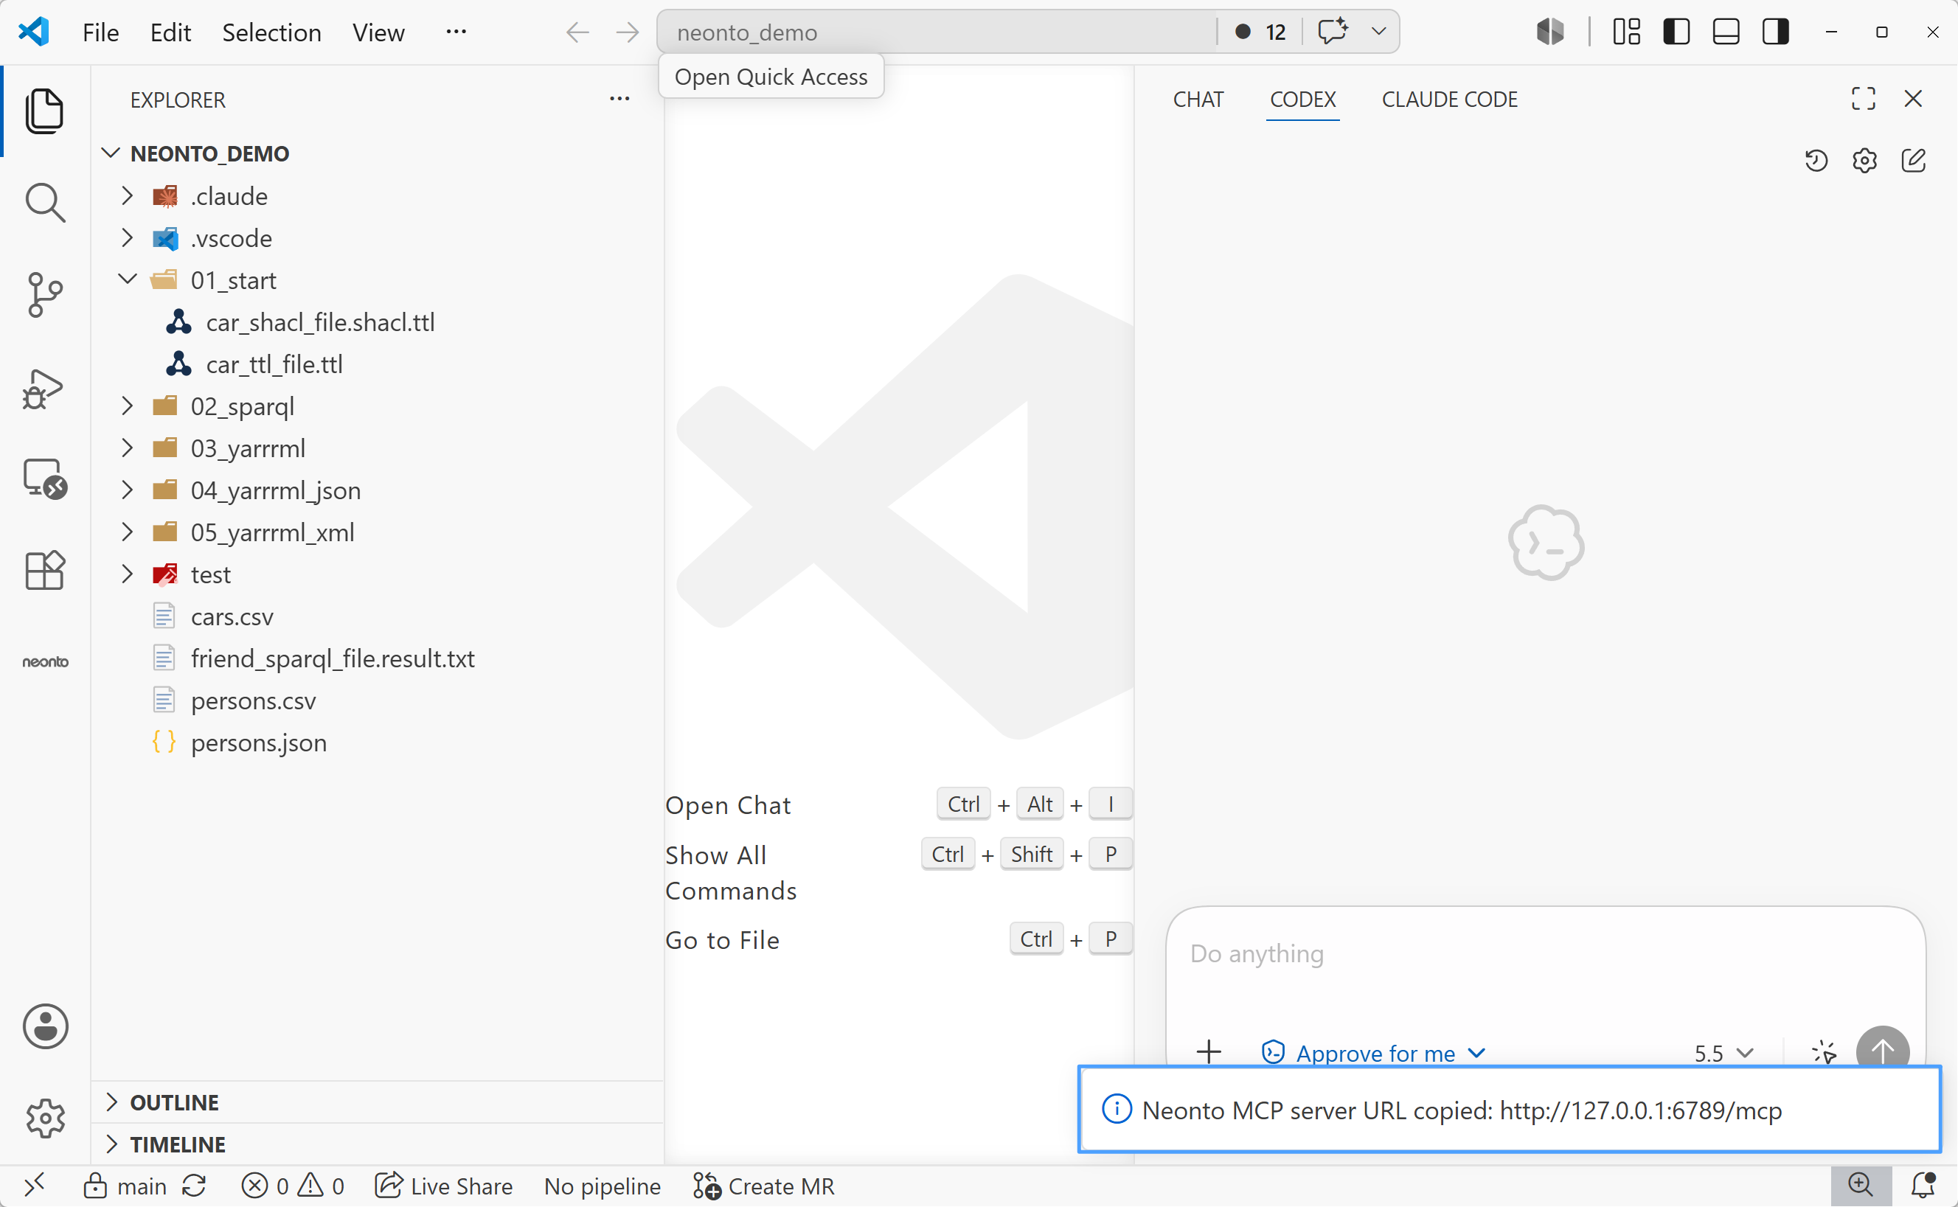
Task: Open the Manage gear menu in the activity bar
Action: click(45, 1118)
